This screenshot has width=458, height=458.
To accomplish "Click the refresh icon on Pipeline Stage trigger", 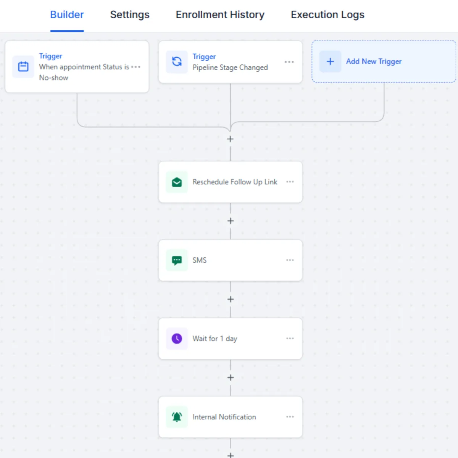I will 177,61.
